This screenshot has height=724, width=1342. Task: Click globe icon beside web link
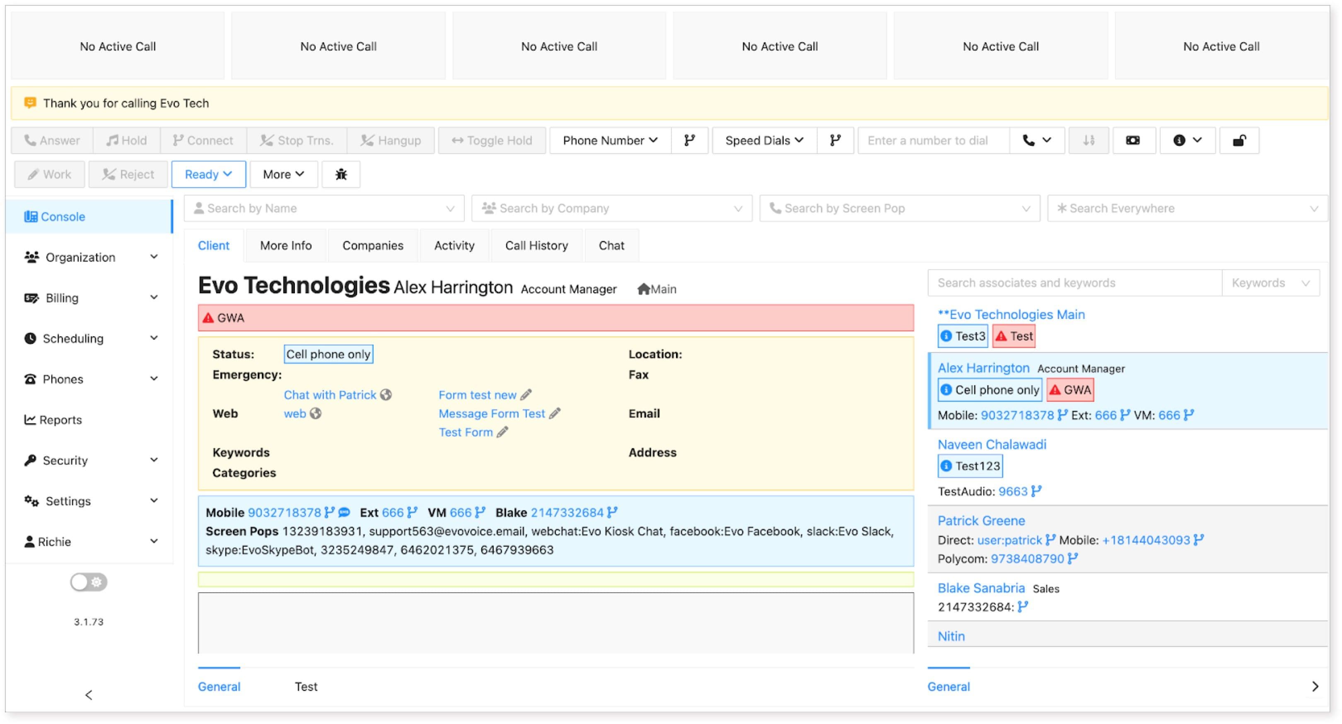pos(316,413)
